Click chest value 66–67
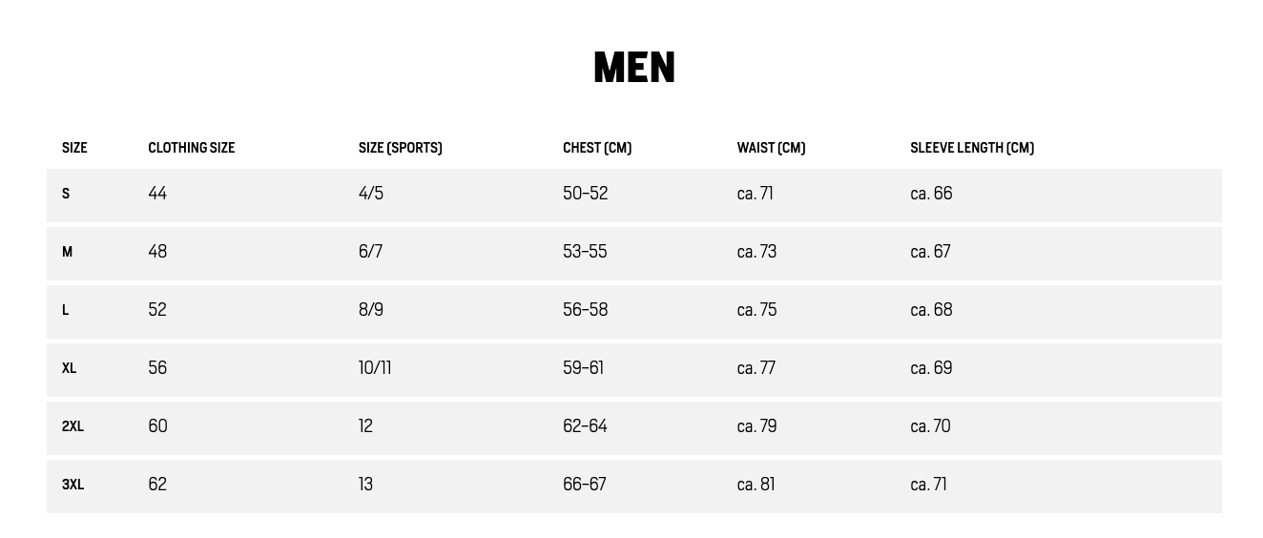Screen dimensions: 1263x538 pos(585,485)
